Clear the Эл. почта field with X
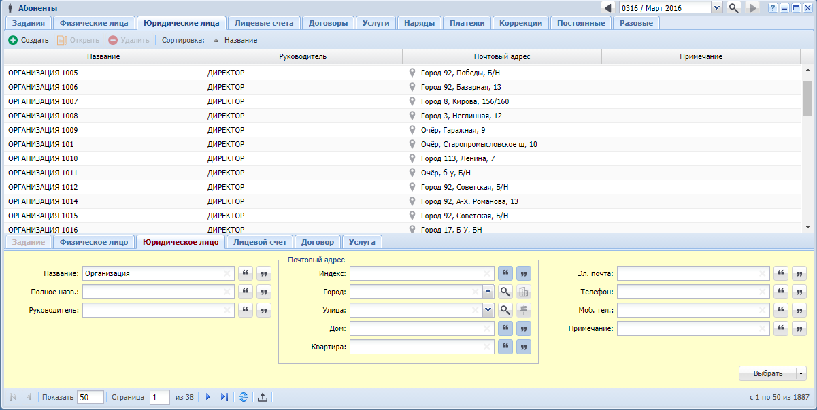 coord(763,273)
